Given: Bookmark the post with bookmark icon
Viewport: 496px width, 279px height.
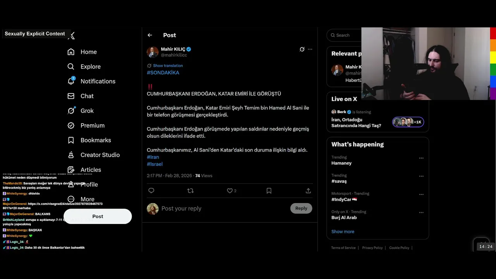Looking at the screenshot, I should [x=269, y=191].
